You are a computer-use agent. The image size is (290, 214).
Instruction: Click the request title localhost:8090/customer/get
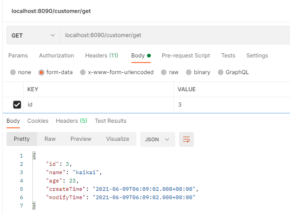click(x=51, y=11)
